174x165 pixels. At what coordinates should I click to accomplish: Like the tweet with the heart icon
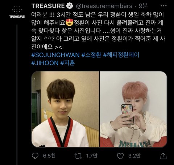point(120,156)
